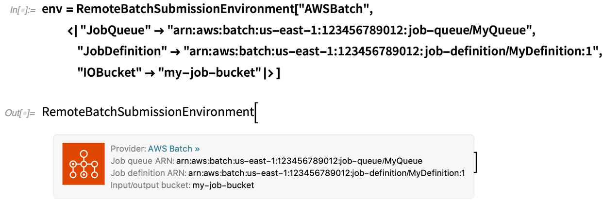The height and width of the screenshot is (201, 603).
Task: Click the orange AWS Batch icon
Action: click(x=84, y=164)
